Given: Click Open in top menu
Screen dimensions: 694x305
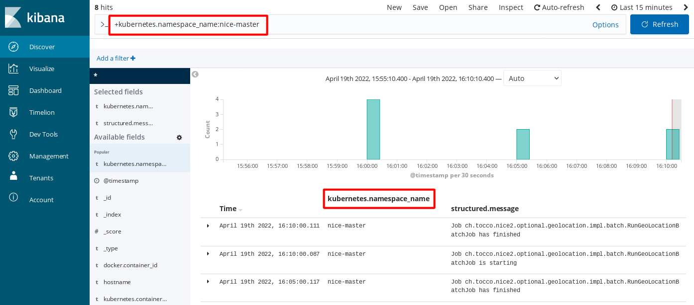Looking at the screenshot, I should (448, 7).
